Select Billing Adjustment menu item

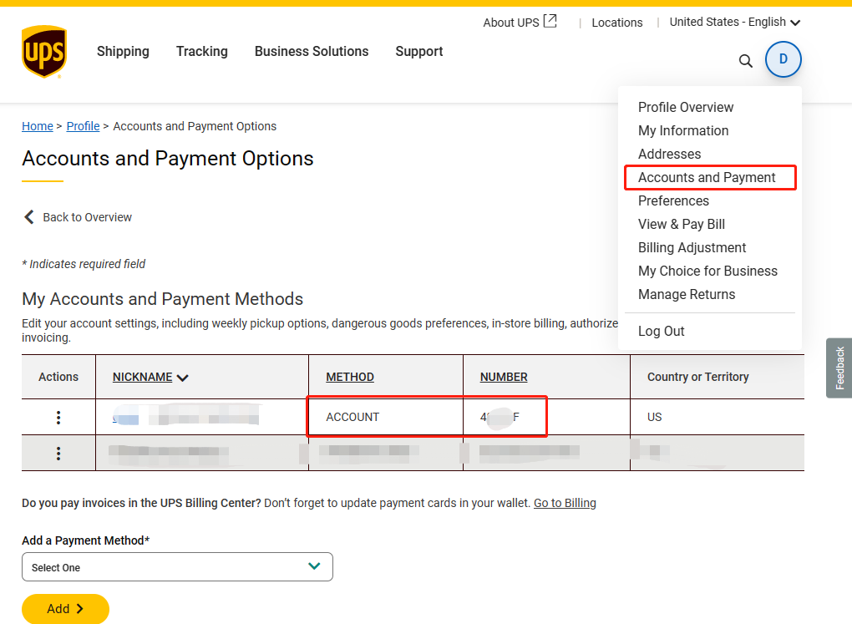click(692, 247)
